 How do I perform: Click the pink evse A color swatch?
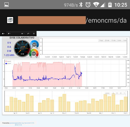pyautogui.click(x=6, y=61)
